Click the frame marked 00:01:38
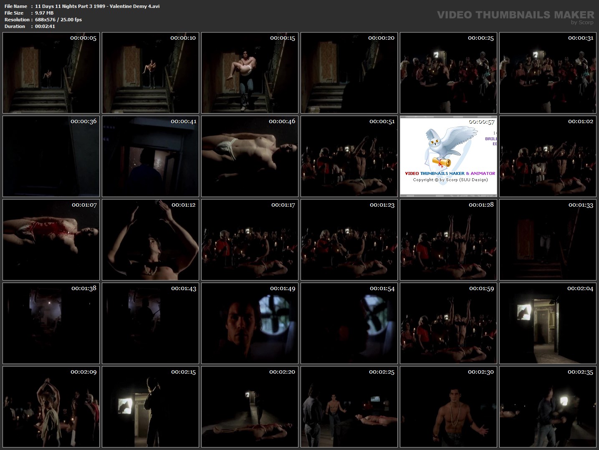Image resolution: width=599 pixels, height=450 pixels. coord(51,323)
